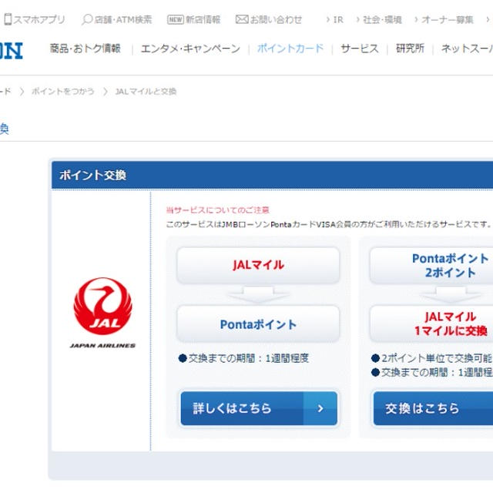Open the オーナー募集 link
The height and width of the screenshot is (493, 493).
(447, 20)
